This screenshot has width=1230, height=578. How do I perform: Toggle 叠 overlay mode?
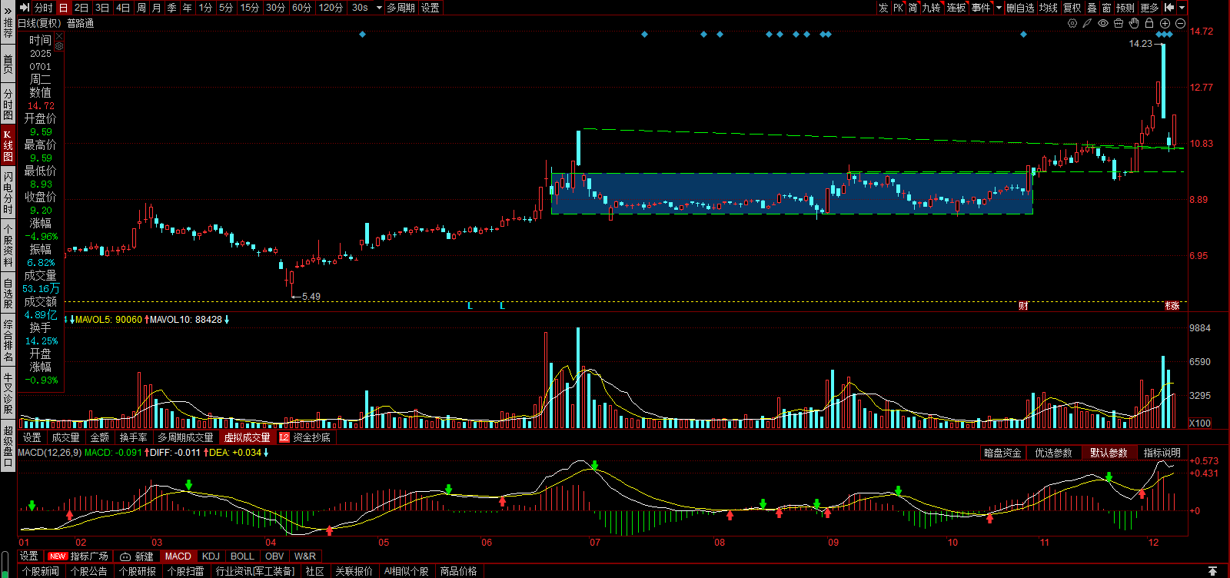(1092, 8)
